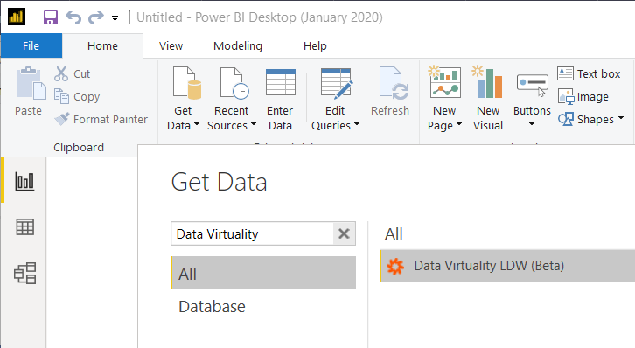
Task: Click the Power BI app logo
Action: 17,17
